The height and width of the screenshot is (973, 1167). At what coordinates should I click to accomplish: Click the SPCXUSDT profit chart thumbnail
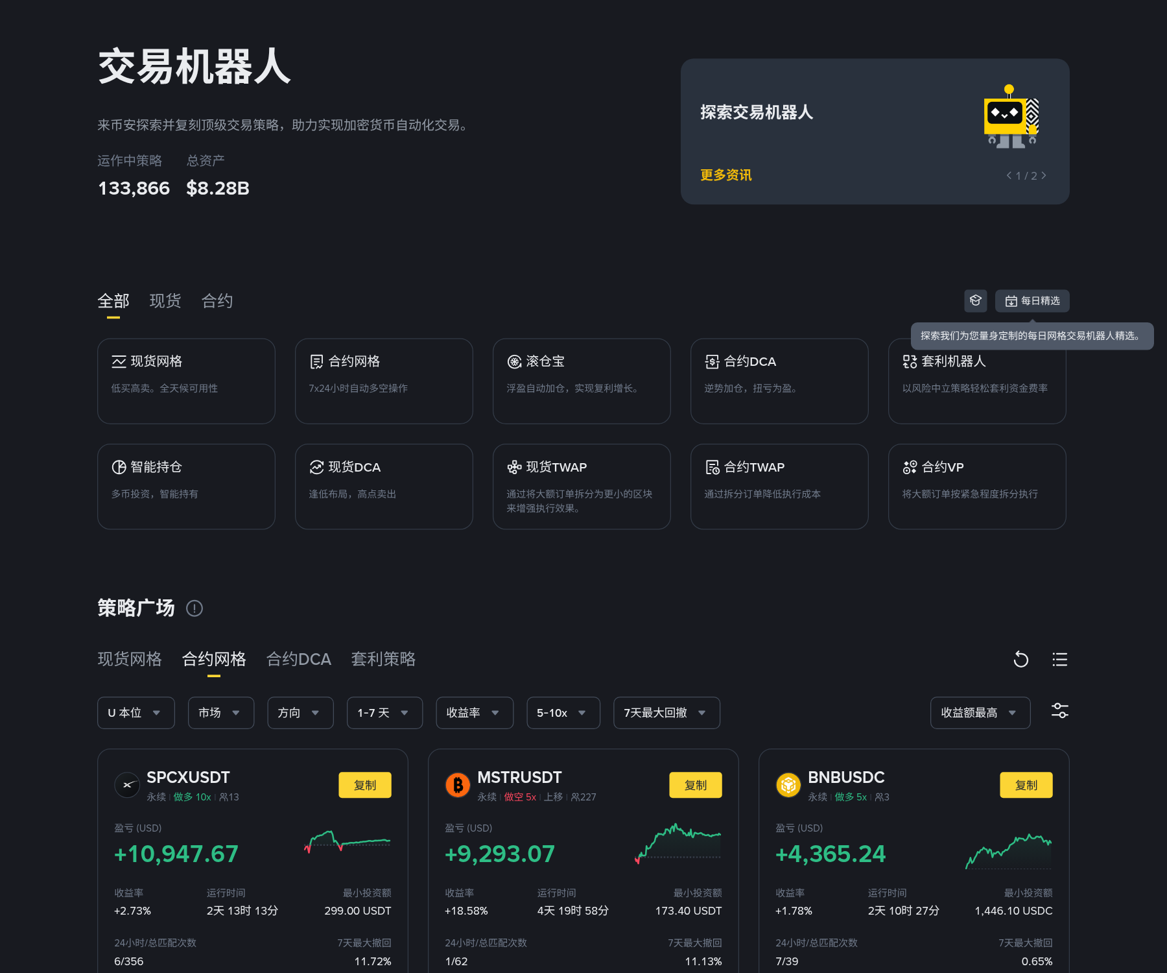pyautogui.click(x=348, y=842)
